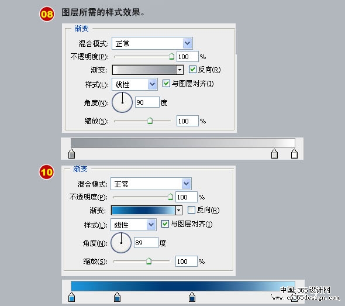Select the light-blue first color stop of the blue gradient

(x=71, y=297)
